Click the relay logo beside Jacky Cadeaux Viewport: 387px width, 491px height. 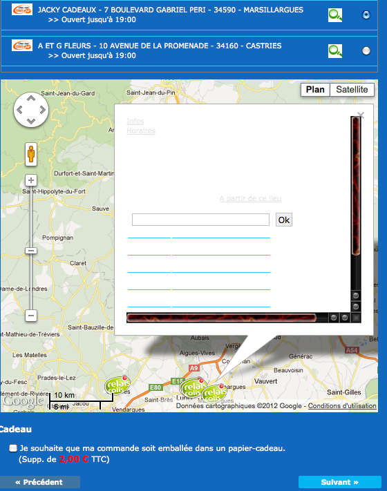pos(22,10)
